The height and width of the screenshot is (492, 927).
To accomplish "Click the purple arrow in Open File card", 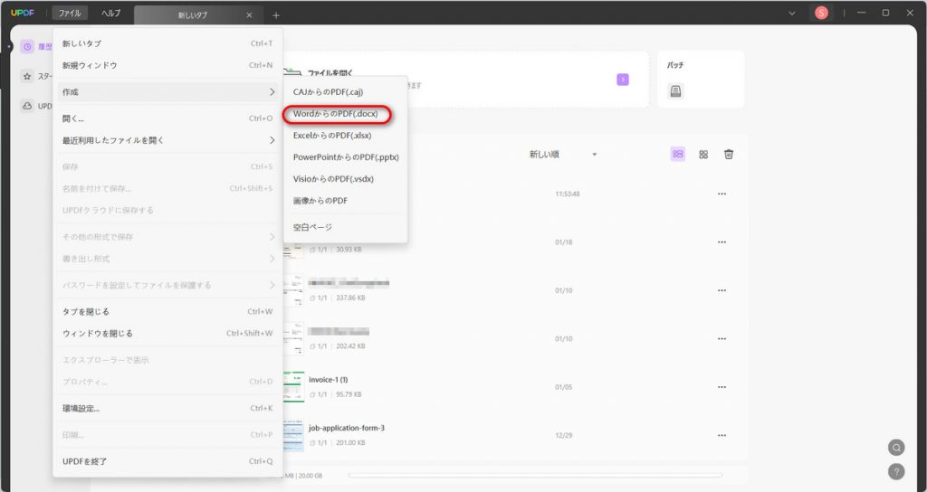I will tap(623, 80).
